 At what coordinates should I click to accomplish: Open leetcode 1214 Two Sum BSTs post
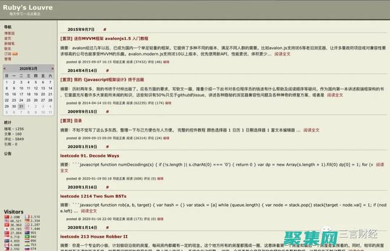(x=93, y=196)
